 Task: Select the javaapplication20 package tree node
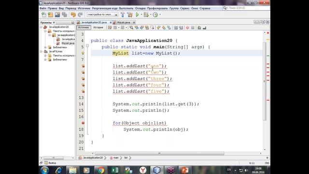click(66, 35)
